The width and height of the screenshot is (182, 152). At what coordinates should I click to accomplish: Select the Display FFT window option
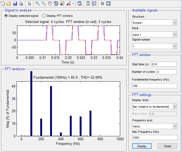coord(44,16)
